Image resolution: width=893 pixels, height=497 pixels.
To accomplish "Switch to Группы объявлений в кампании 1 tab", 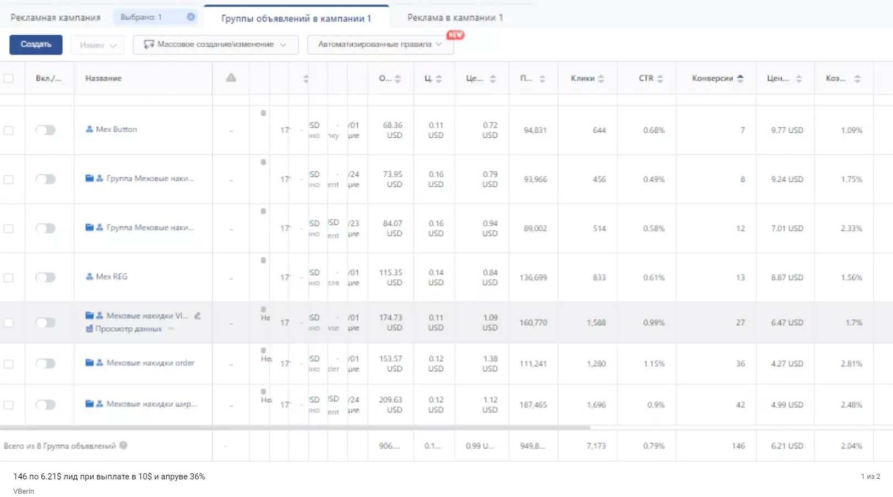I will (296, 18).
